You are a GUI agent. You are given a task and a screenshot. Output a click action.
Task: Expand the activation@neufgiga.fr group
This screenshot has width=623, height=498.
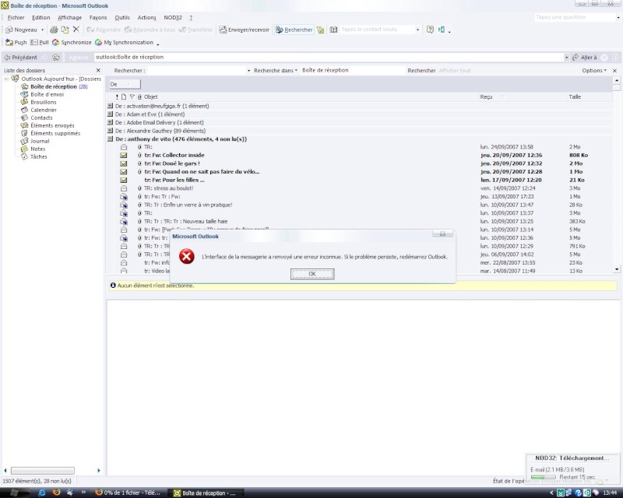110,106
